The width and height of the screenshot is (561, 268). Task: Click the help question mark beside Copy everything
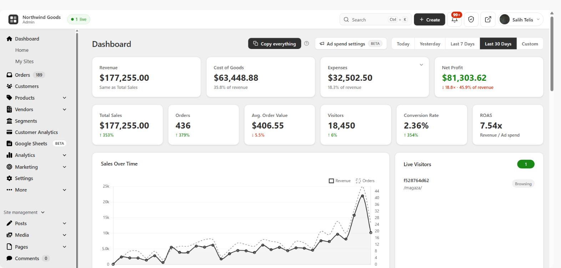pyautogui.click(x=307, y=44)
